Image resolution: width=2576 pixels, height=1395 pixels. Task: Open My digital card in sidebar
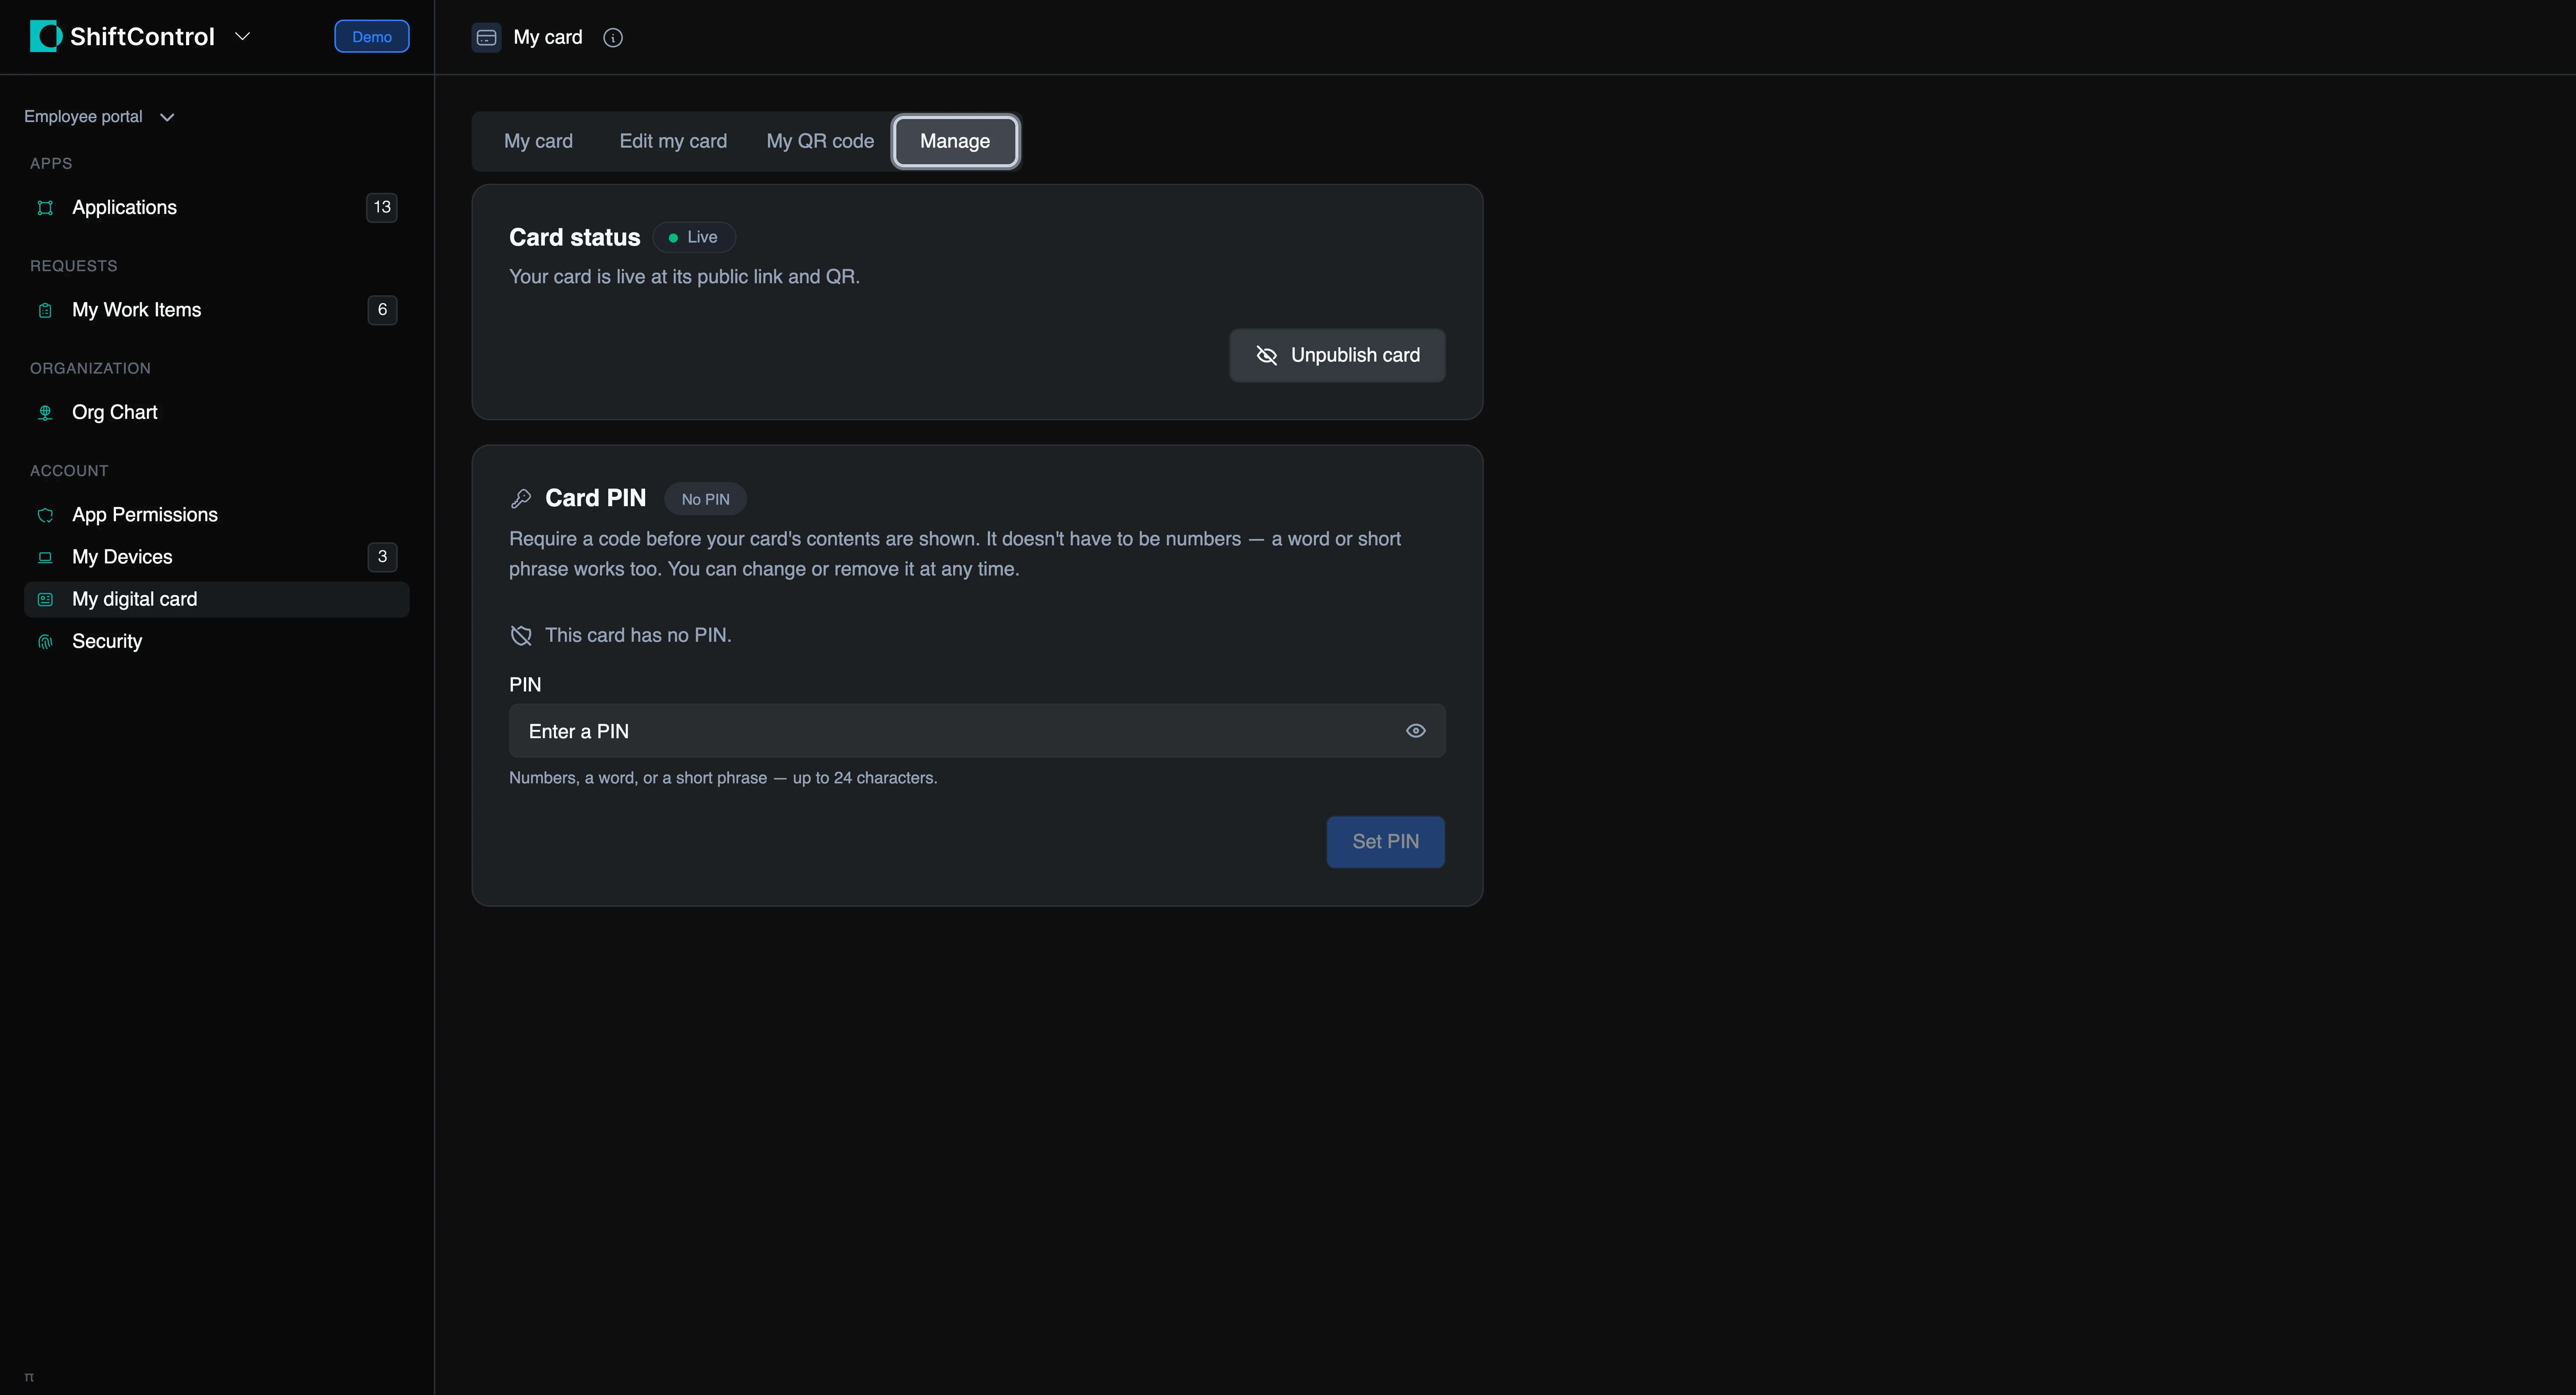click(x=216, y=599)
